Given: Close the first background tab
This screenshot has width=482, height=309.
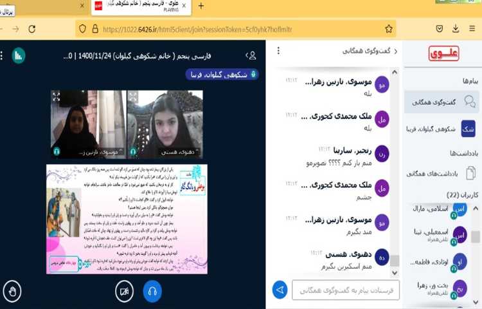Looking at the screenshot, I should coord(82,5).
